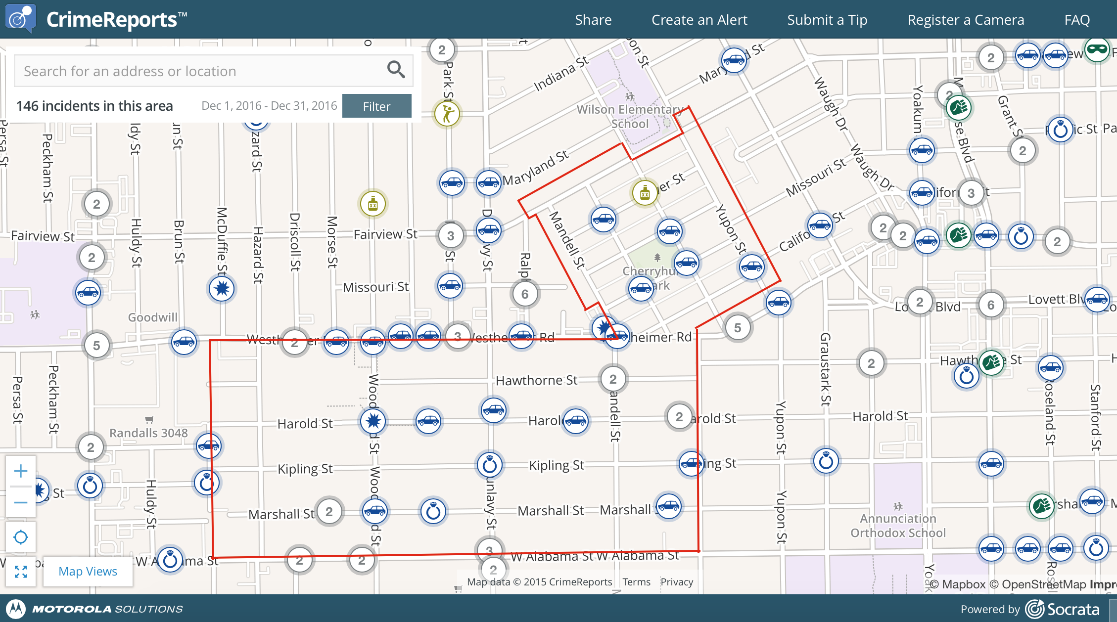Viewport: 1117px width, 622px height.
Task: Click the vehicle icon on Marshall St at Woodhead
Action: pyautogui.click(x=374, y=511)
